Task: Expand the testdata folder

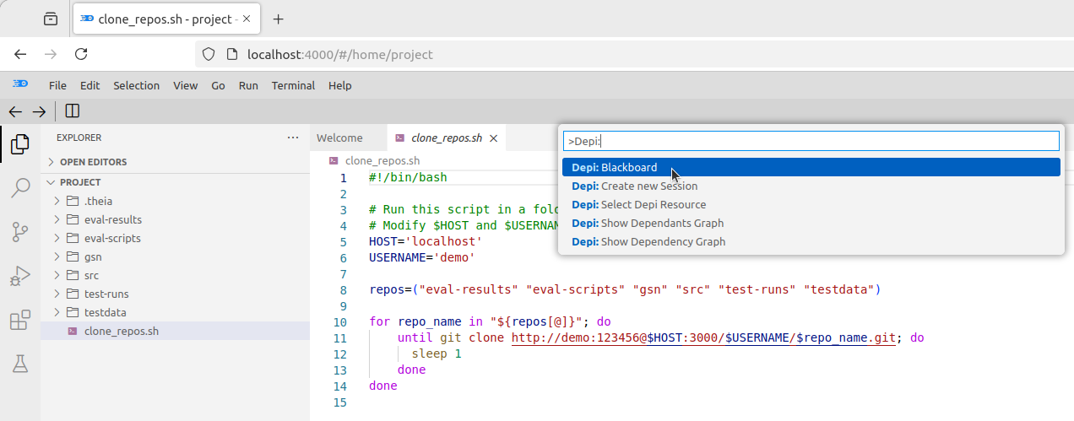Action: [x=57, y=312]
